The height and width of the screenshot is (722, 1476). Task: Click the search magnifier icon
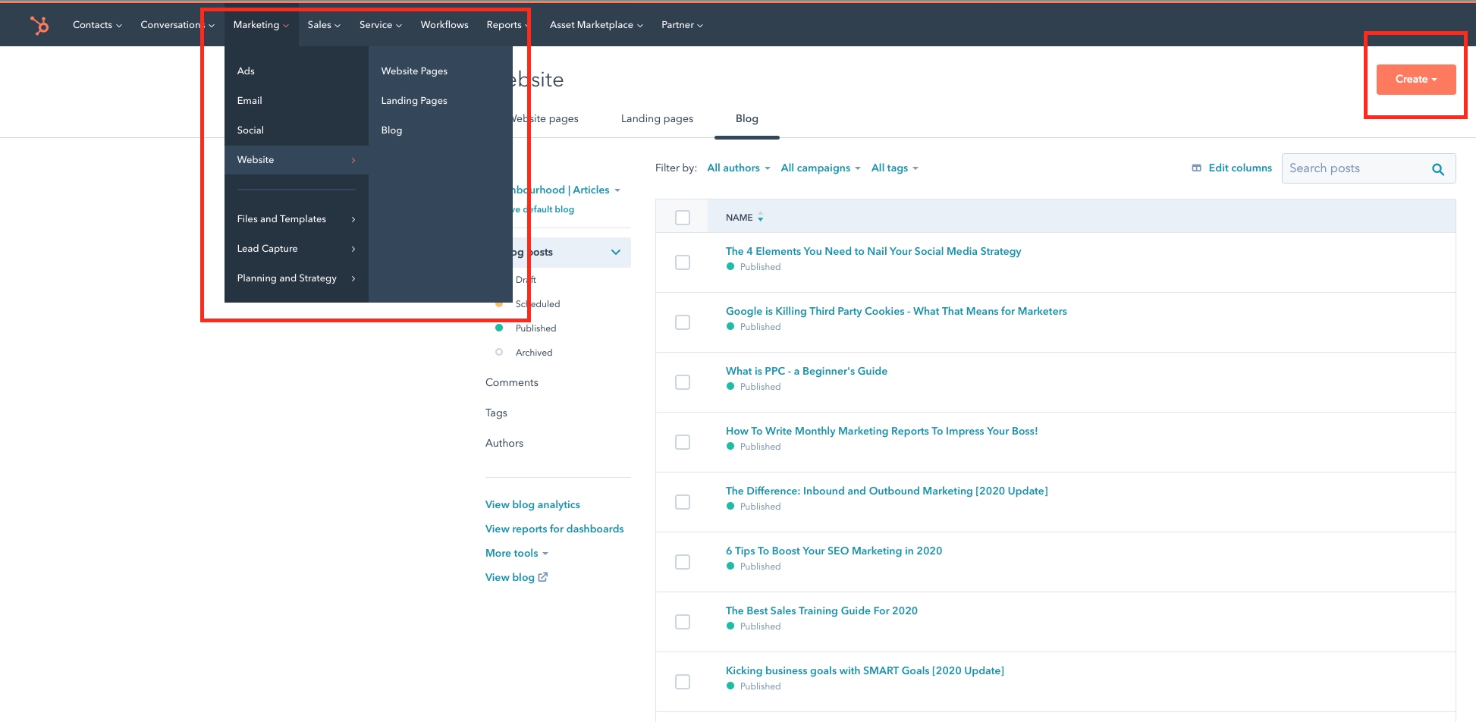1437,169
